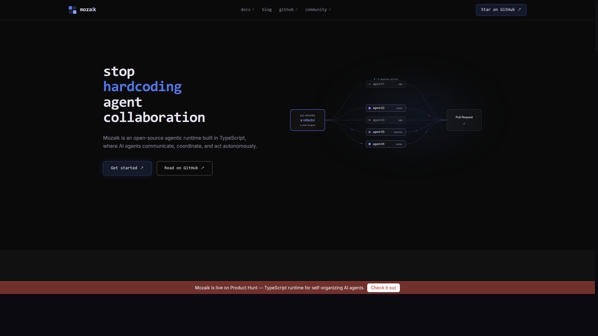
Task: Click the 'a refactor' input node
Action: coord(308,120)
